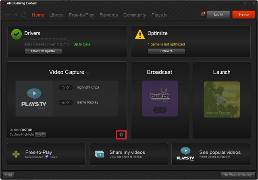
Task: Toggle Game Replay On switch
Action: [66, 103]
